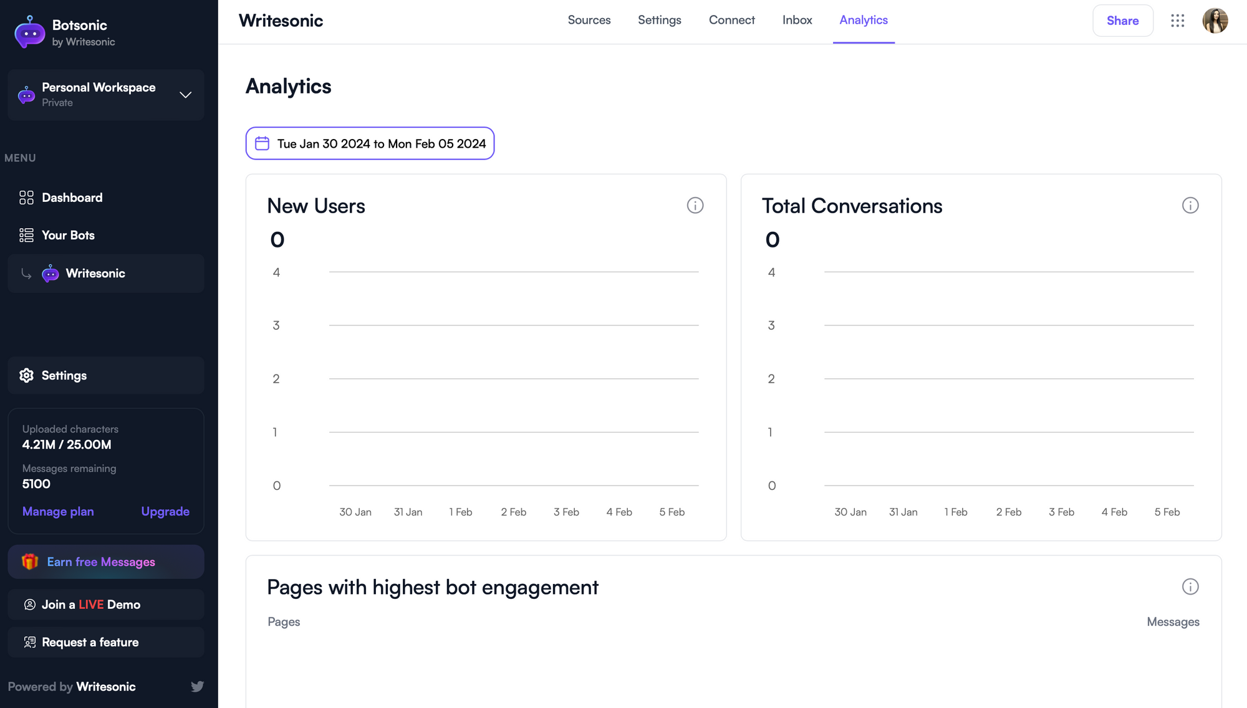Viewport: 1247px width, 708px height.
Task: View info on Pages with highest bot engagement
Action: (x=1190, y=586)
